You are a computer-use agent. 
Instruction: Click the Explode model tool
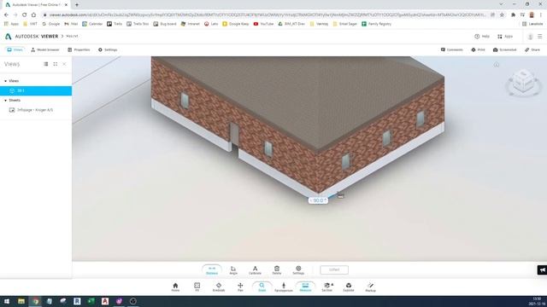[x=349, y=287]
